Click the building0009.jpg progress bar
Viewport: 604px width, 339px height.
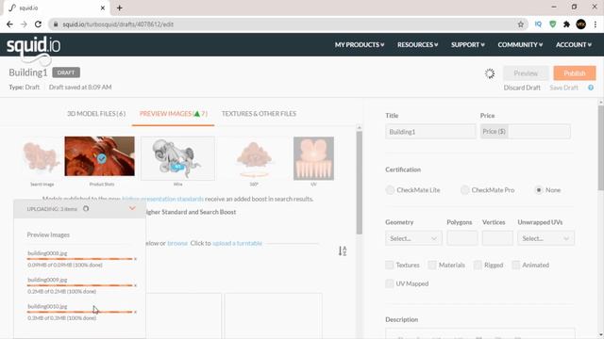coord(79,285)
